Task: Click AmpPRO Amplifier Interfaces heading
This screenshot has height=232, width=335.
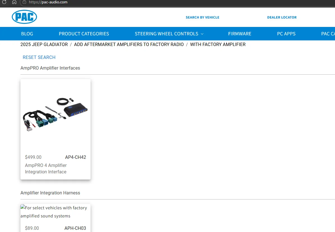Action: pyautogui.click(x=50, y=68)
